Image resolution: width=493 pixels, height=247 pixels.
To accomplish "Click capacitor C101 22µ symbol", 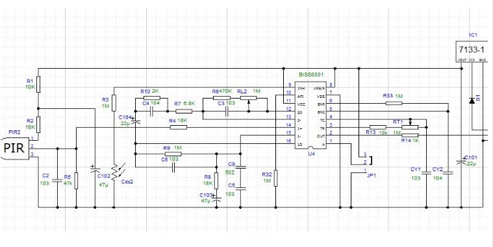I will point(461,161).
